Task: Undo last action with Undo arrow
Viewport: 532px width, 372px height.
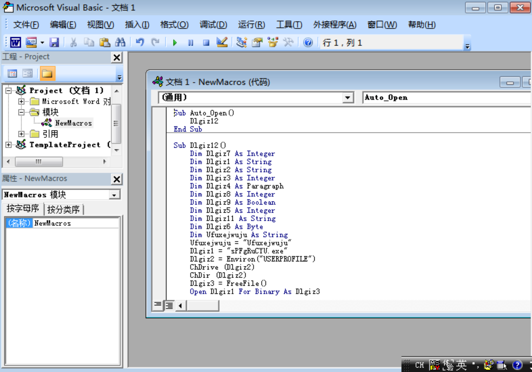Action: point(140,42)
